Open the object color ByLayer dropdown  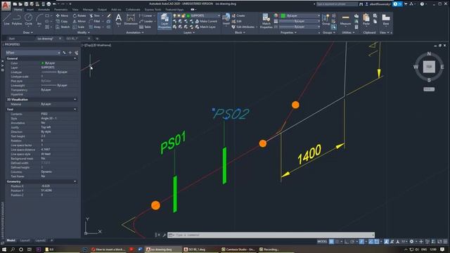(x=319, y=15)
